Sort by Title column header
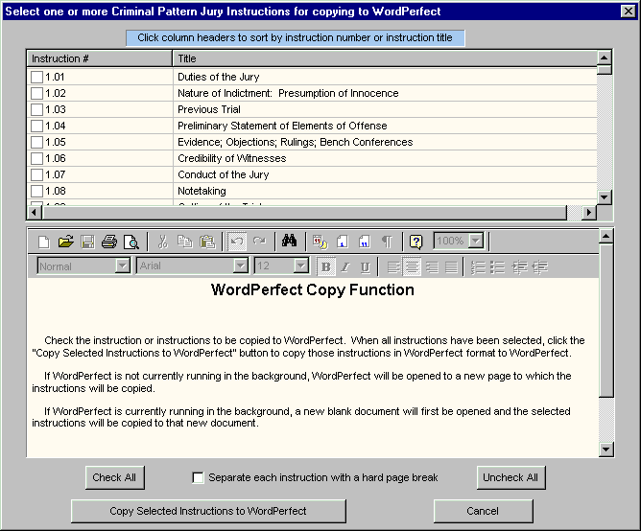 pos(385,58)
